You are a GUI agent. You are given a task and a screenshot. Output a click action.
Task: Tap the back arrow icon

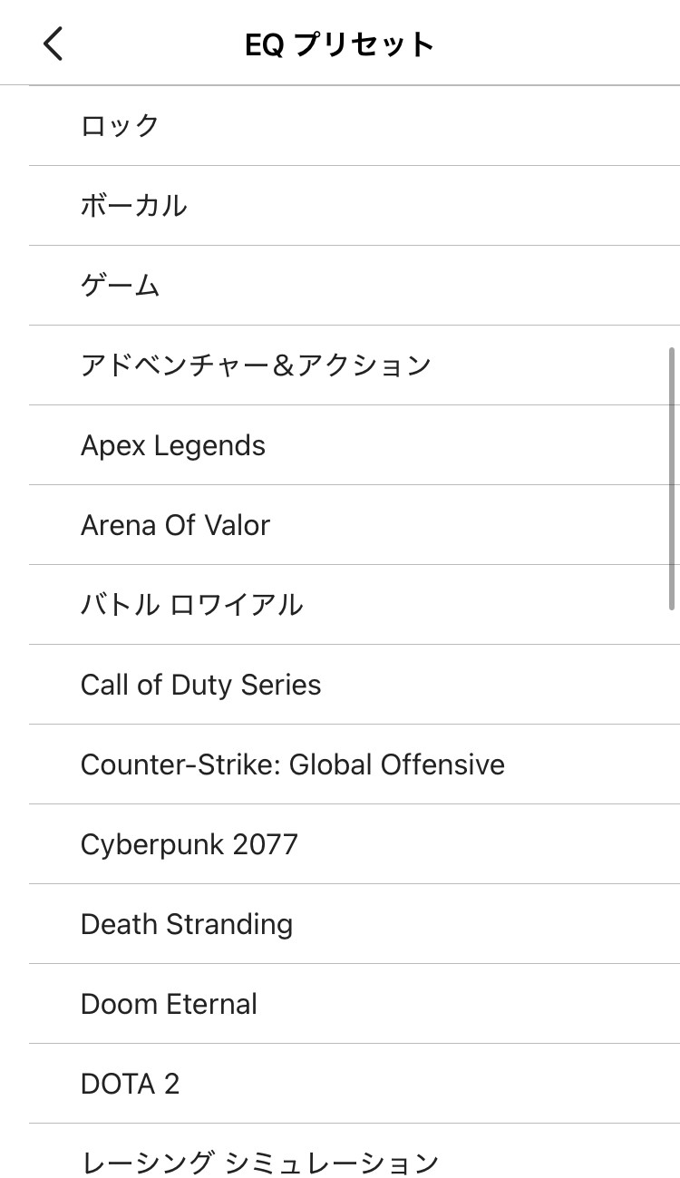(53, 44)
